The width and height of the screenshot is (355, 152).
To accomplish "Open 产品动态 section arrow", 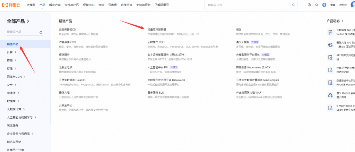I will (343, 21).
